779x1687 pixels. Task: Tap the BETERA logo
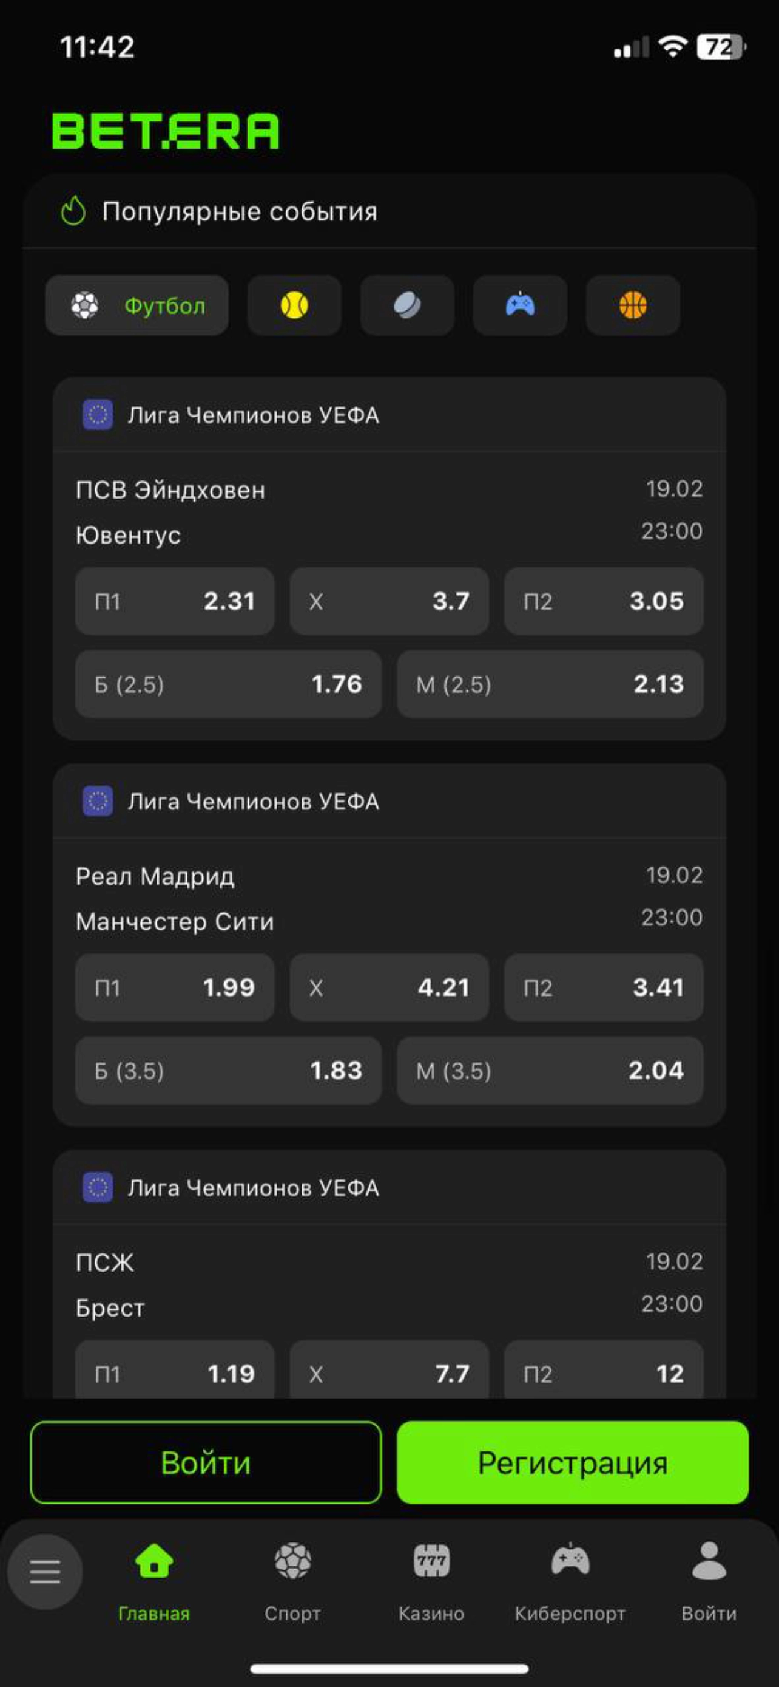[x=166, y=131]
